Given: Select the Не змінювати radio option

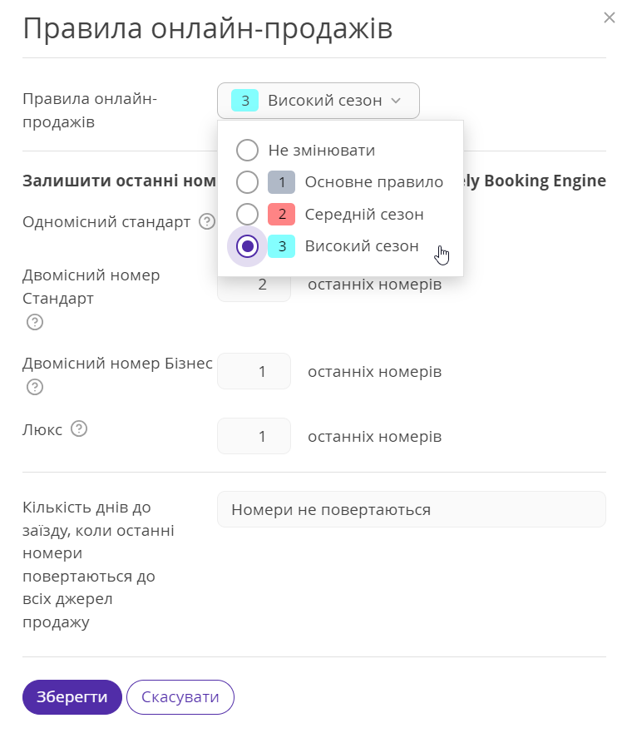Looking at the screenshot, I should [x=247, y=150].
